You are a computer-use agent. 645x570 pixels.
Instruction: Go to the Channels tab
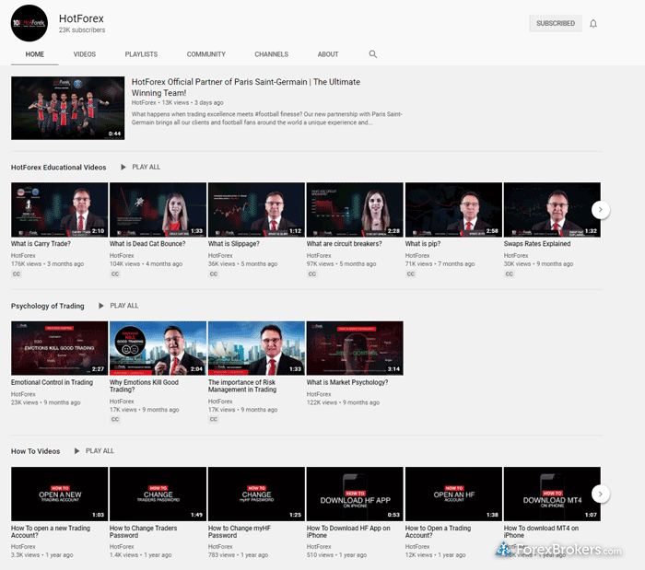271,54
